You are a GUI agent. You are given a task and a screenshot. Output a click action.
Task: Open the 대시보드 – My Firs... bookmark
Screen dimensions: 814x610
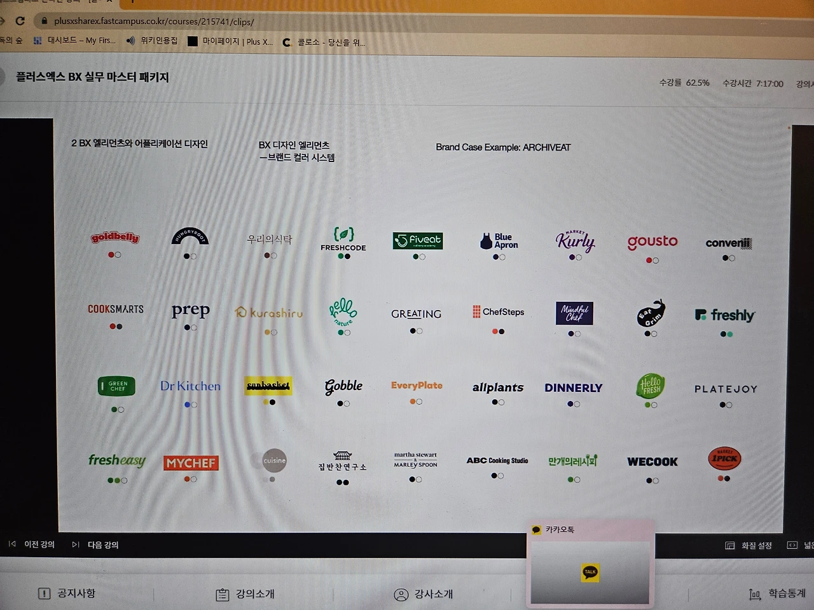click(75, 41)
